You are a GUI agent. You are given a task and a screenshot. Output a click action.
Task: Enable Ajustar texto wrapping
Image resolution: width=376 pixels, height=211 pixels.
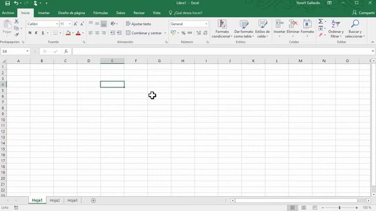click(139, 24)
